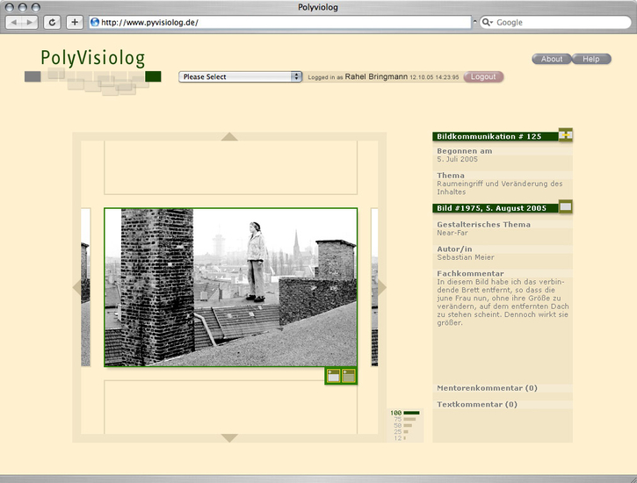Click the globe site icon in address bar
The width and height of the screenshot is (637, 483).
[x=95, y=22]
